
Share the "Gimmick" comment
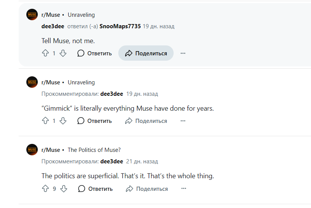(x=146, y=121)
